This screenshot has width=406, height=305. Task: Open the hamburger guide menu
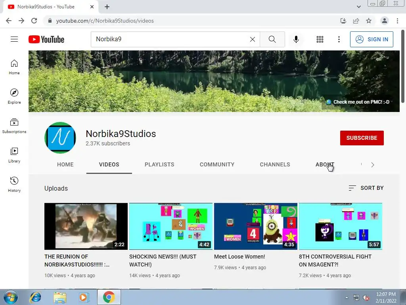[x=14, y=39]
